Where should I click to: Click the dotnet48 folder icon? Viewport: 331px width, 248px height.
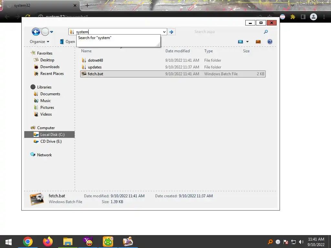[x=84, y=60]
